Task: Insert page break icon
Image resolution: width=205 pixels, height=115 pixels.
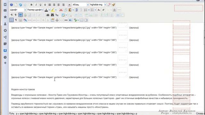Action: pyautogui.click(x=82, y=20)
